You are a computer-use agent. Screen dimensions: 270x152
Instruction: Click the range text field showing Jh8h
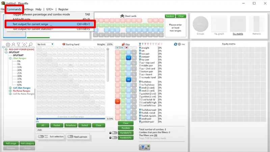(x=71, y=130)
